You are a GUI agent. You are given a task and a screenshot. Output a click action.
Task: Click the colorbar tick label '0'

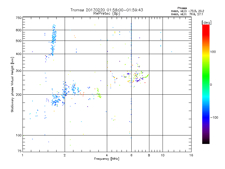211,85
